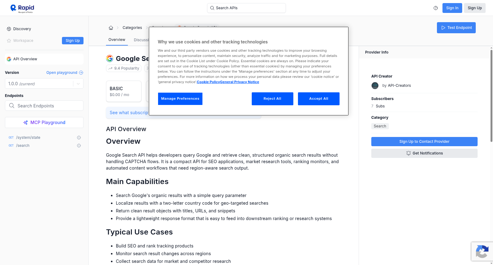
Task: Click the Provider Info header
Action: [x=377, y=52]
